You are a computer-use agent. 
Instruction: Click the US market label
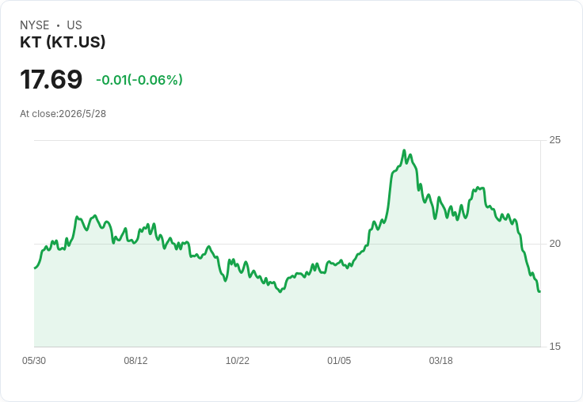click(74, 25)
